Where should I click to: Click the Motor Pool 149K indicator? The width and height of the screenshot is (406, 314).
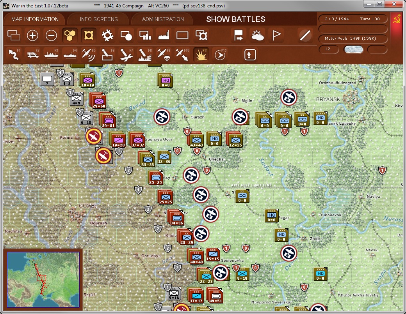[353, 39]
